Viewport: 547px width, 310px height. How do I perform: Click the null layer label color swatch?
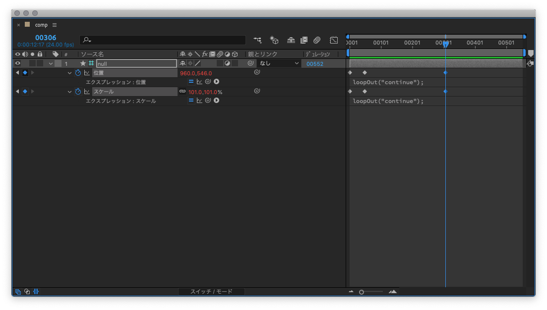[58, 63]
